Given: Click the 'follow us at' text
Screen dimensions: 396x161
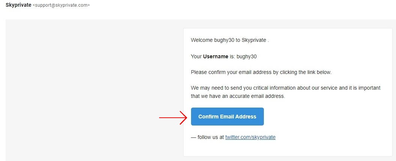Looking at the screenshot, I should [x=211, y=137].
